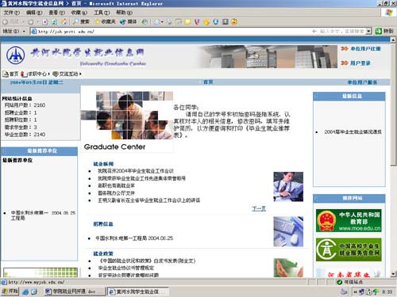The height and width of the screenshot is (297, 397).
Task: Click the History toolbar icon
Action: point(145,22)
